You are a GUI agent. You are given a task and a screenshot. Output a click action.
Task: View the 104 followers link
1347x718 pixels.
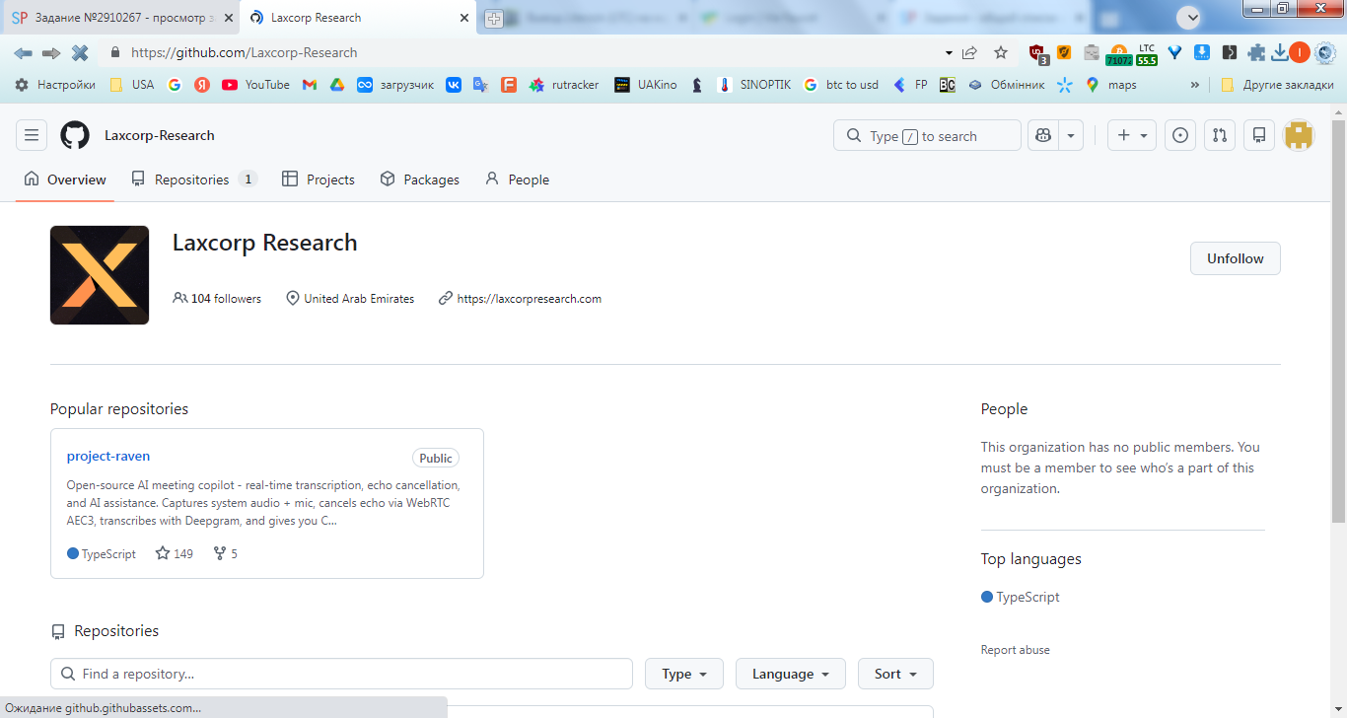pyautogui.click(x=217, y=298)
